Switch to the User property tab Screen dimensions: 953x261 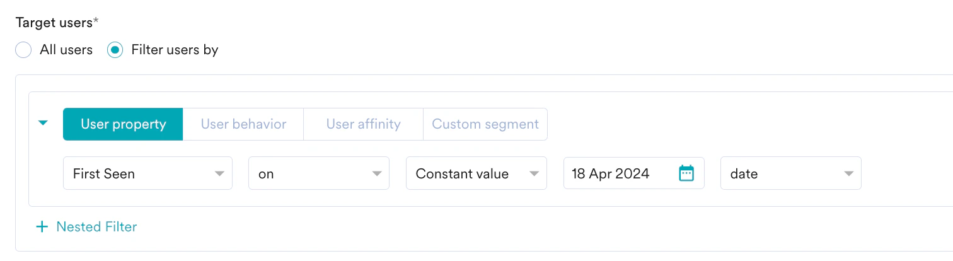pyautogui.click(x=123, y=124)
